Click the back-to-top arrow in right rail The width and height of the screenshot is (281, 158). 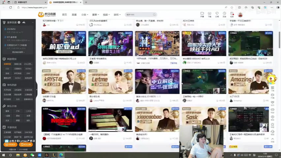272,140
